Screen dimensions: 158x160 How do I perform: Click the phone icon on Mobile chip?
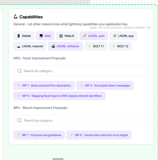[18, 36]
